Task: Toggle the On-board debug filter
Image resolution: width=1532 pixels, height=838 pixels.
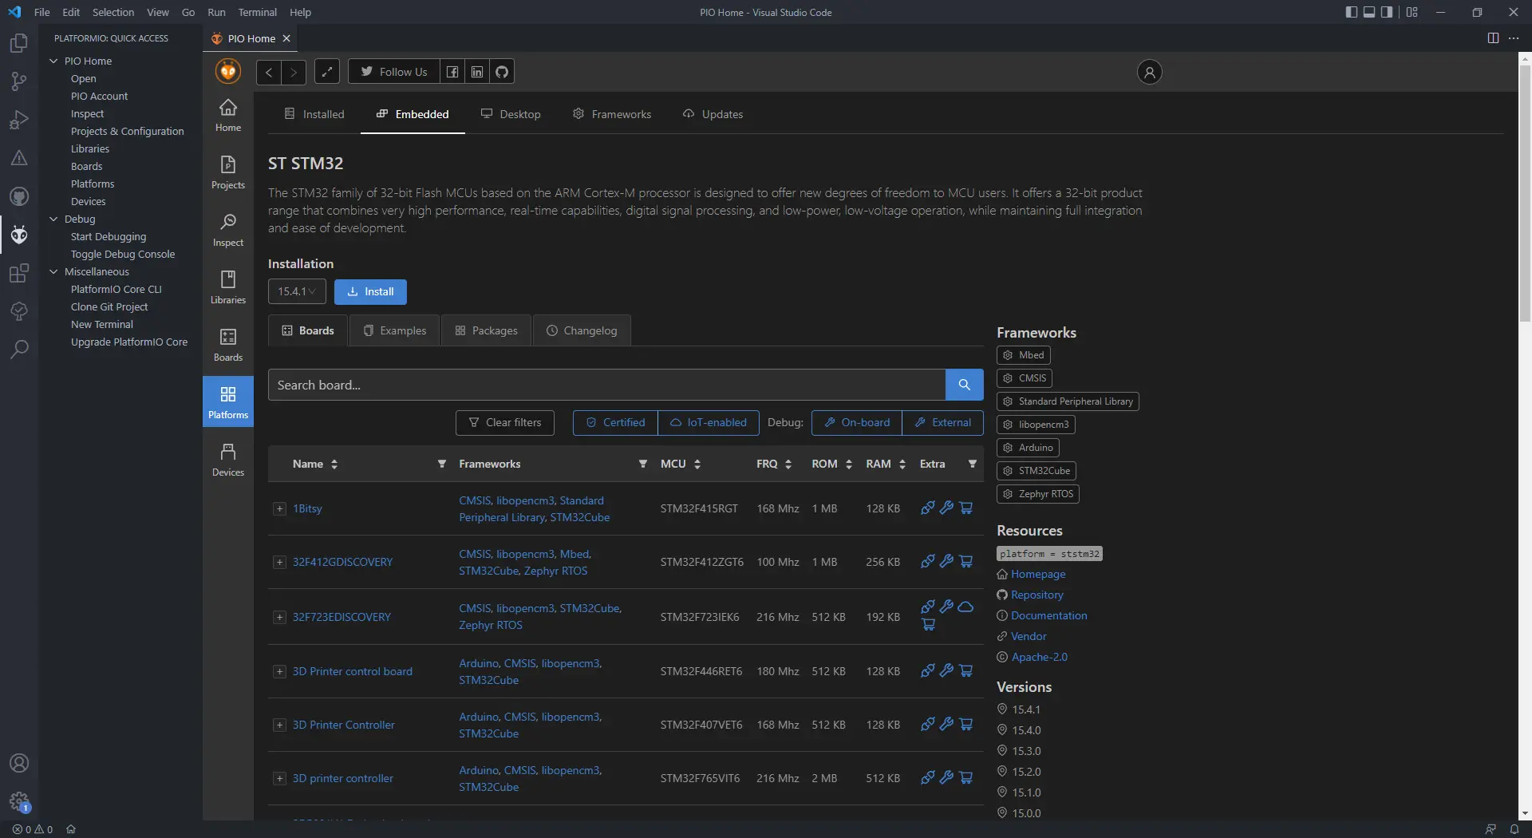Action: pos(857,422)
